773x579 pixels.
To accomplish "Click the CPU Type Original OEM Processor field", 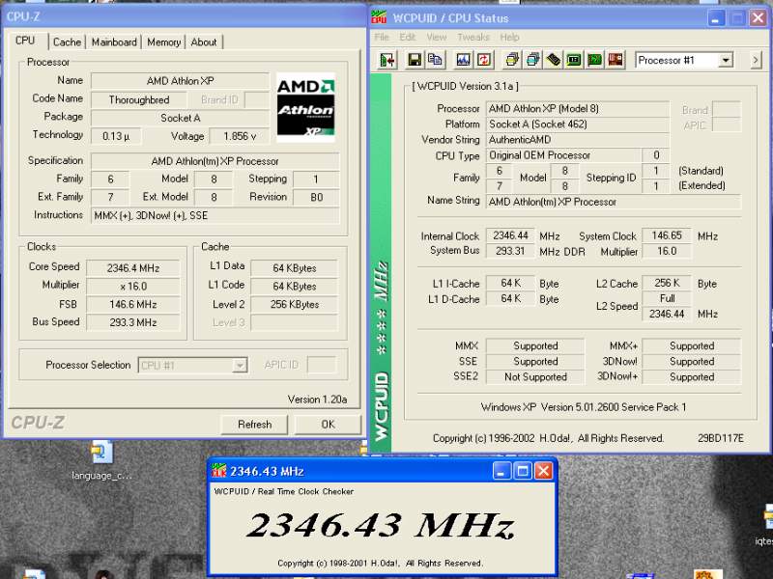I will [x=563, y=155].
